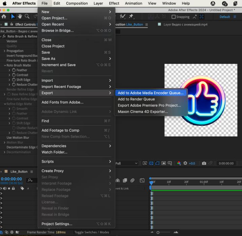The image size is (242, 236).
Task: Open the Save As submenu arrow
Action: tap(110, 59)
